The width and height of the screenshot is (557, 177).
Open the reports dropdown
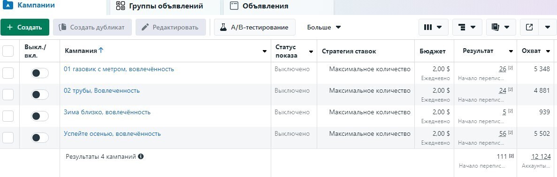501,27
